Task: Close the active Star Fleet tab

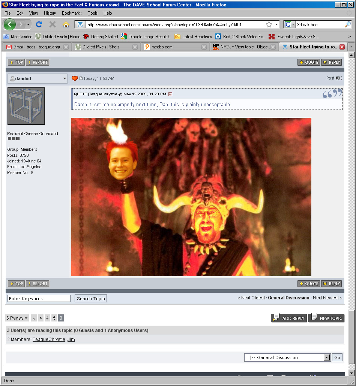Action: click(342, 47)
